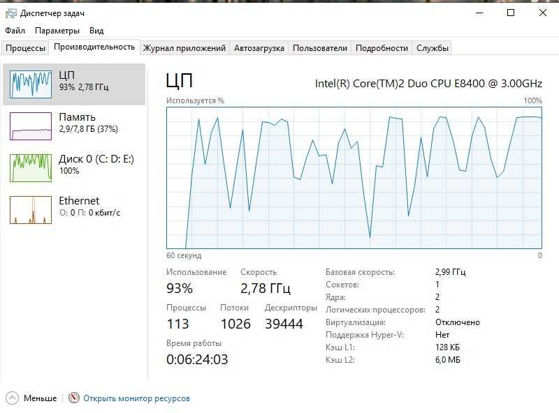The width and height of the screenshot is (559, 413).
Task: Open Открыть монитор ресурсов link
Action: [x=136, y=398]
